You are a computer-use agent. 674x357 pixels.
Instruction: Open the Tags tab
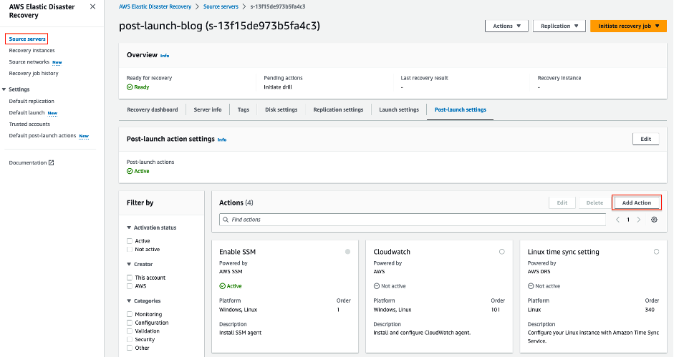pyautogui.click(x=244, y=110)
